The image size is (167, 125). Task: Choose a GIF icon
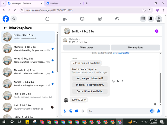(82, 111)
